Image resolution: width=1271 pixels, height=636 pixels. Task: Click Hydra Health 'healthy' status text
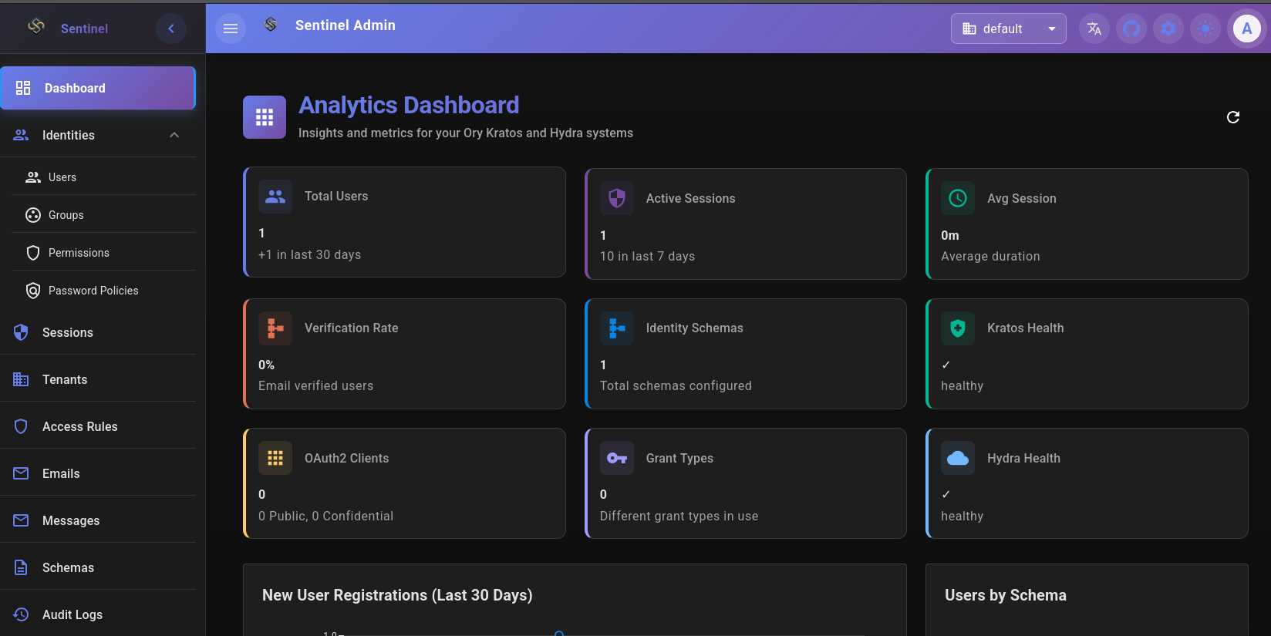tap(962, 517)
